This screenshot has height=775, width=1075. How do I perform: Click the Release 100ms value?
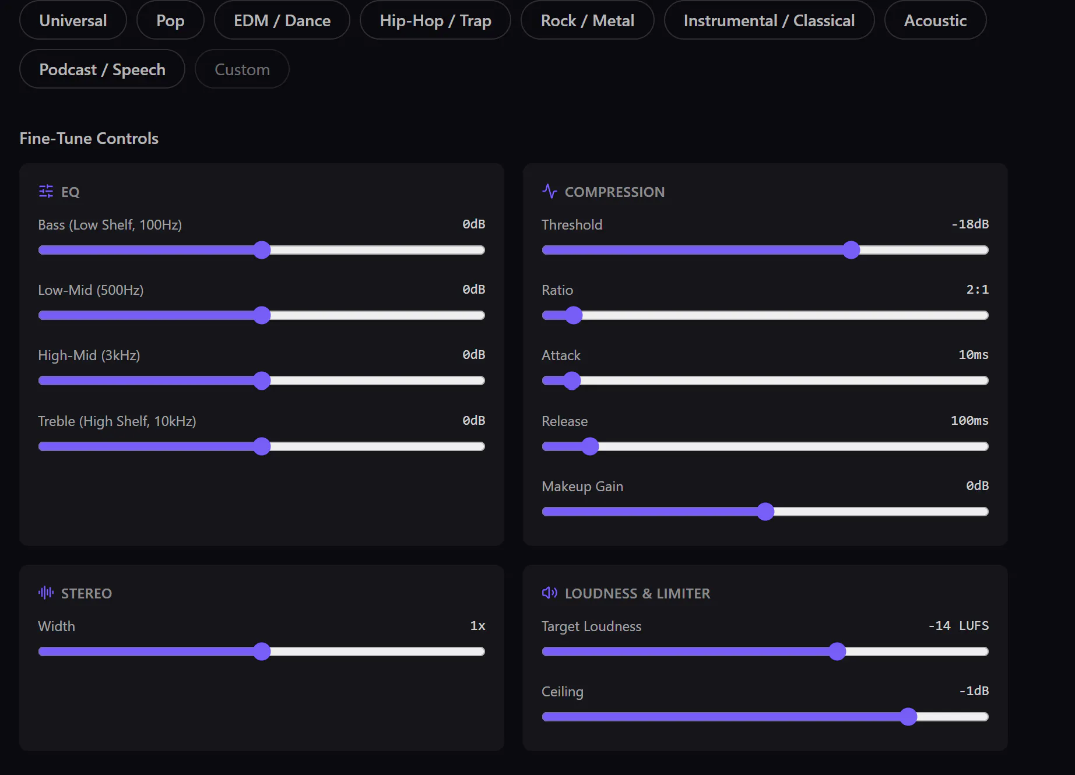pos(969,421)
